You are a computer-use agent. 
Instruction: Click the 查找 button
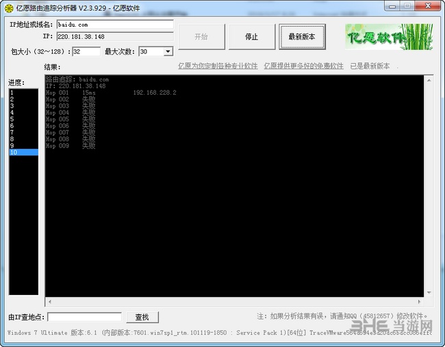pos(142,317)
